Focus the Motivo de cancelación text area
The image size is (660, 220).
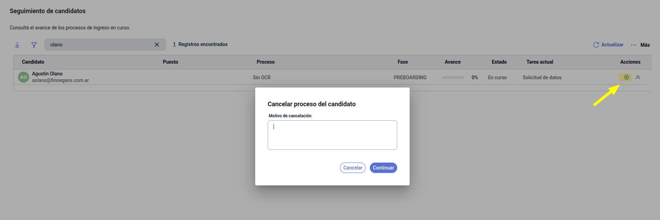pos(332,135)
